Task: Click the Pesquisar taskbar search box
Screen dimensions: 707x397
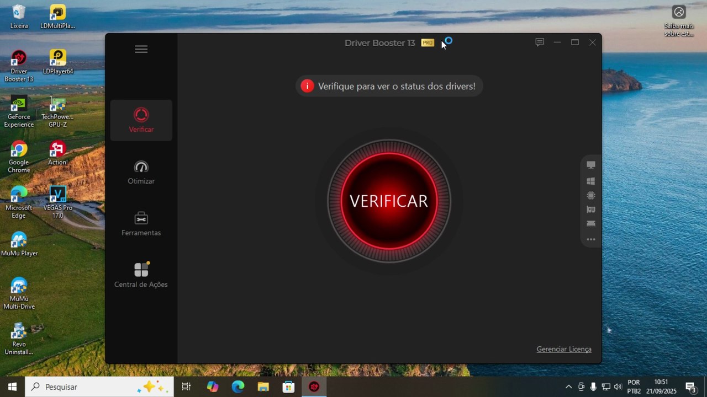Action: tap(99, 387)
